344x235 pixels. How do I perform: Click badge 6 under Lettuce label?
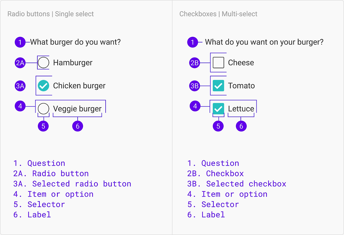(241, 126)
